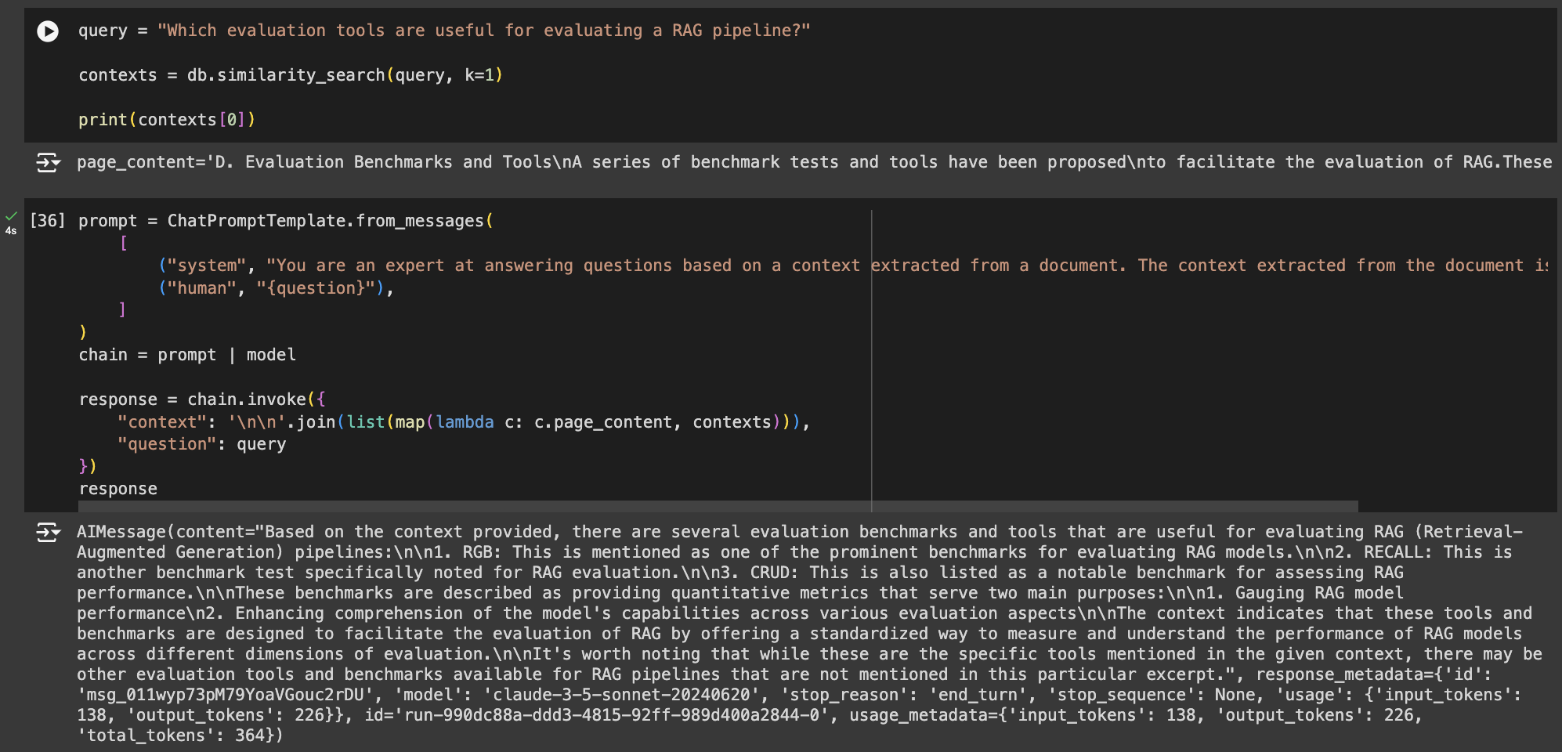Screen dimensions: 1562x752
Task: Click the green success checkmark on cell 36
Action: [x=9, y=215]
